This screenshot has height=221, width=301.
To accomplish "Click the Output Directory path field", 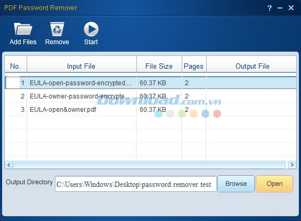I will click(x=136, y=184).
